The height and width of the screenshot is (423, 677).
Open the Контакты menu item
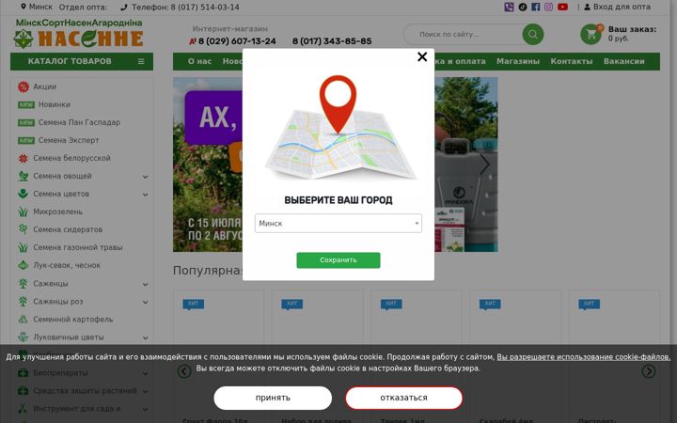pos(572,61)
